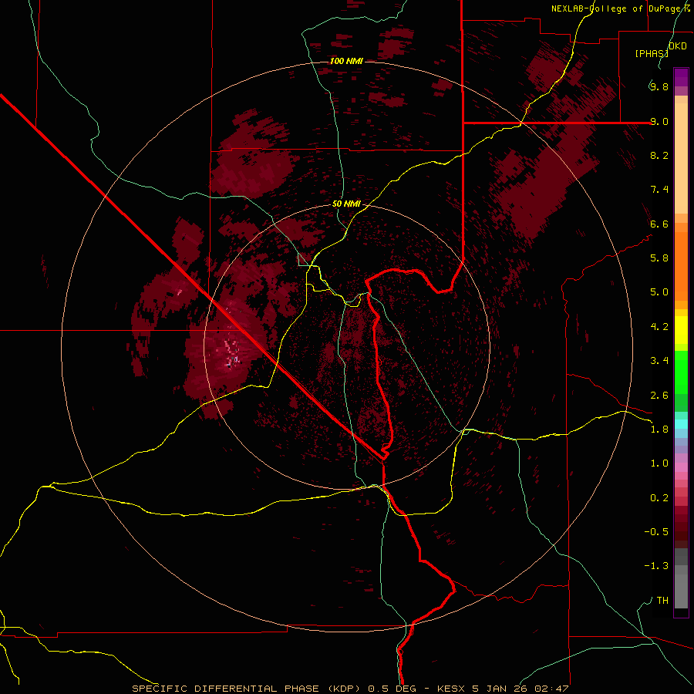Click the KESX station identifier
This screenshot has height=694, width=694.
pos(451,689)
